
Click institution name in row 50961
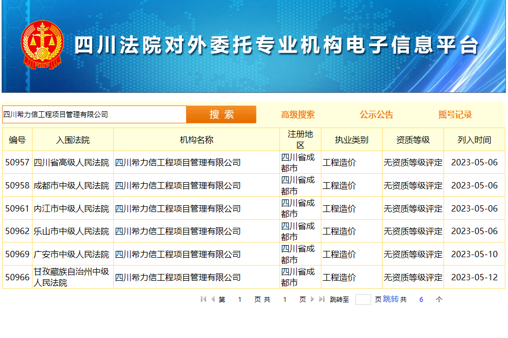pyautogui.click(x=178, y=208)
